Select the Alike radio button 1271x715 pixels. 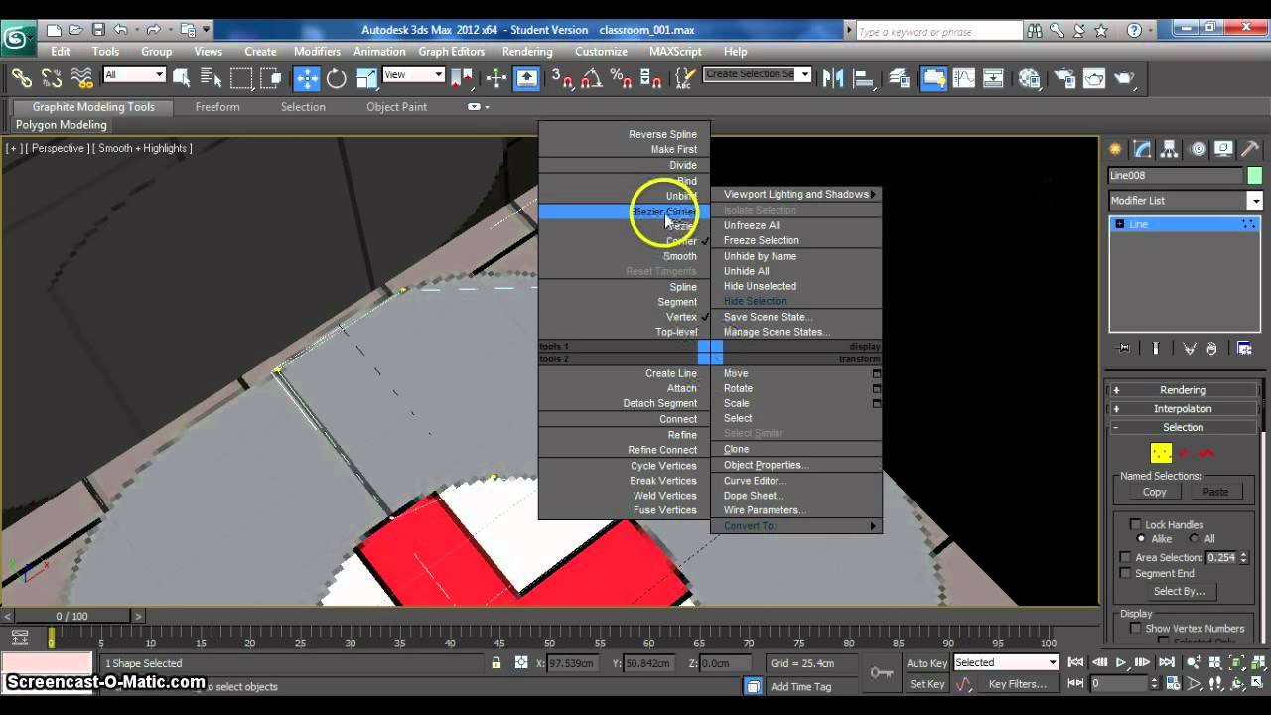click(1141, 539)
